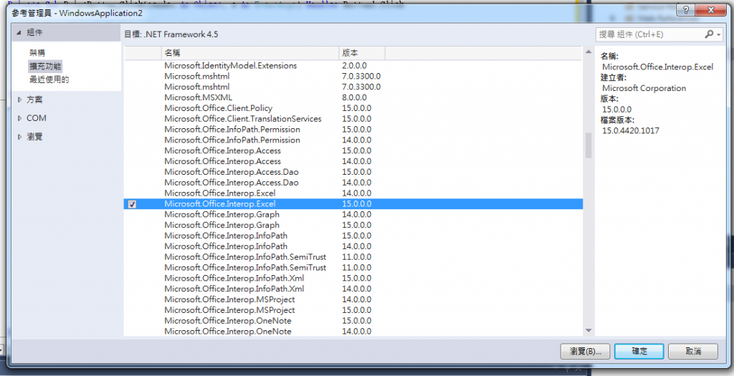The width and height of the screenshot is (734, 376).
Task: Click file version 15.0.4420.1017 text
Action: (x=631, y=130)
